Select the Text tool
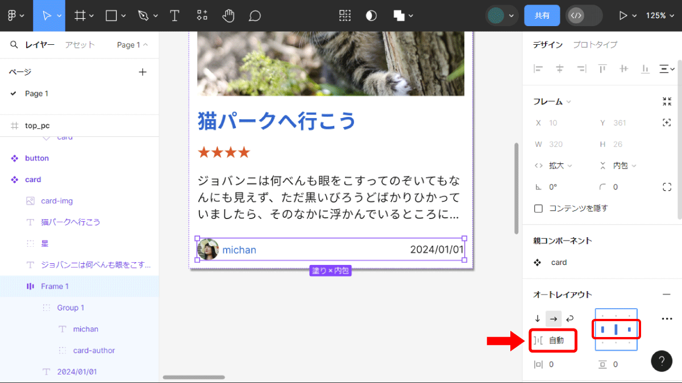The height and width of the screenshot is (383, 682). (x=174, y=16)
